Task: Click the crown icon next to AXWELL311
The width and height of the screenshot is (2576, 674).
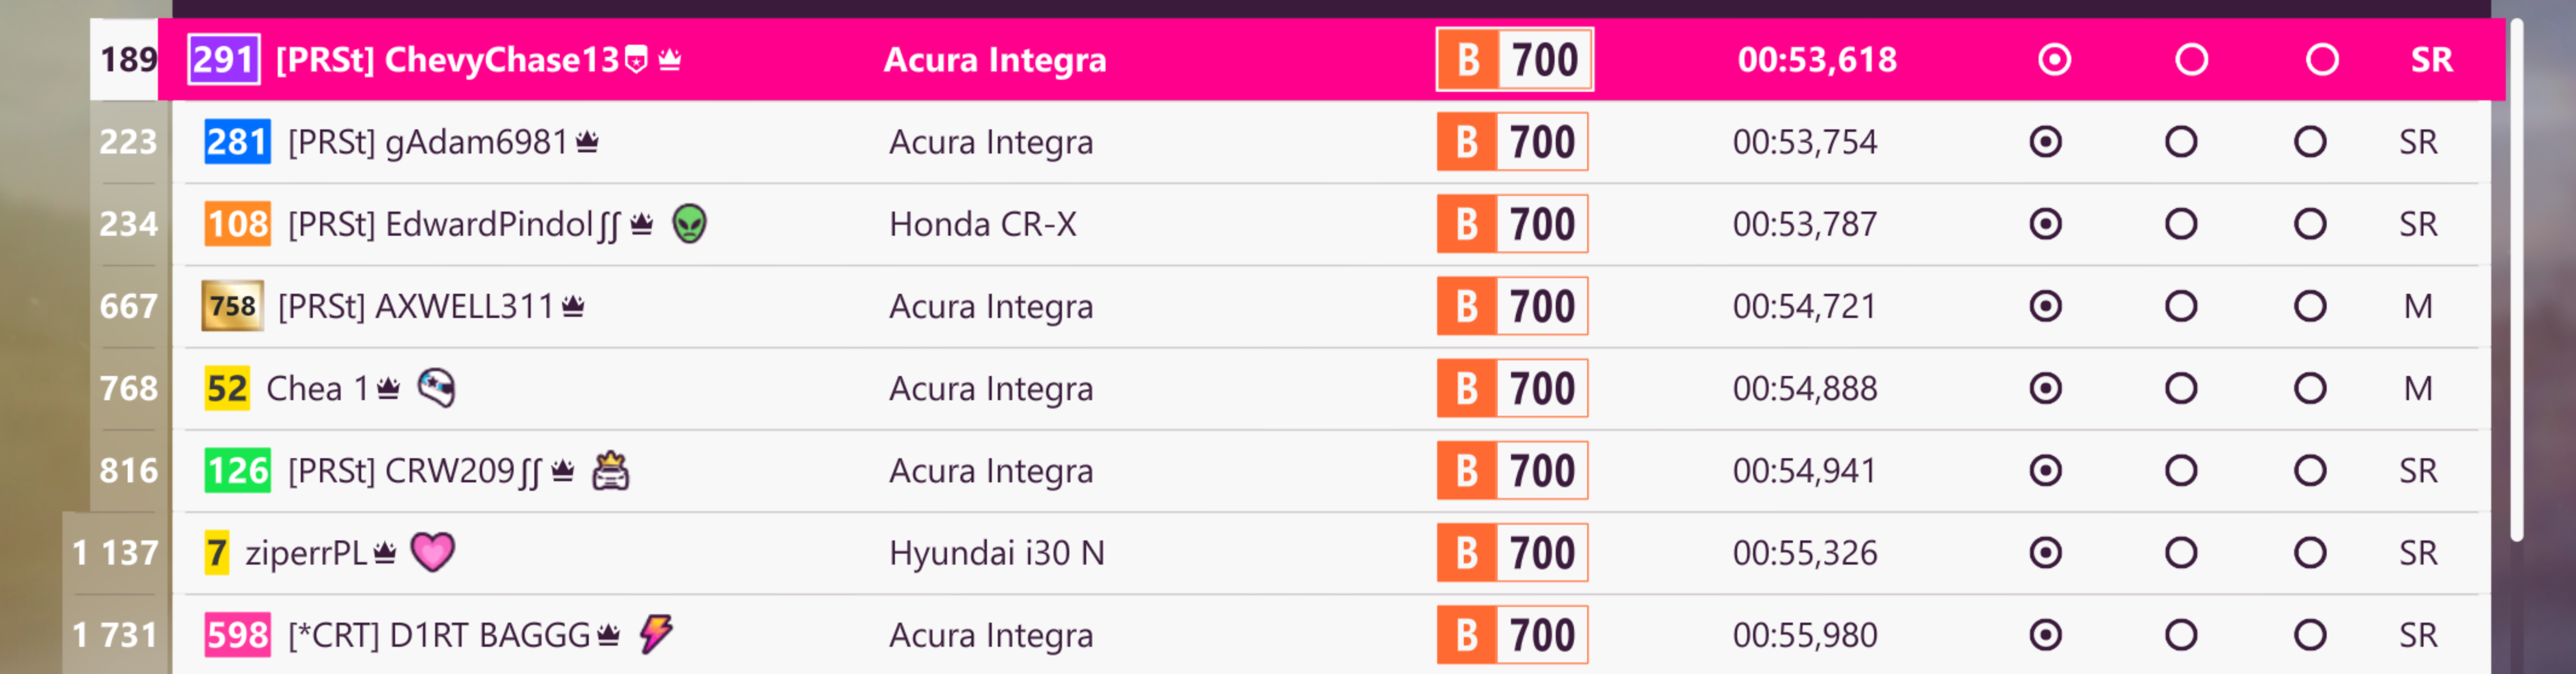Action: coord(573,305)
